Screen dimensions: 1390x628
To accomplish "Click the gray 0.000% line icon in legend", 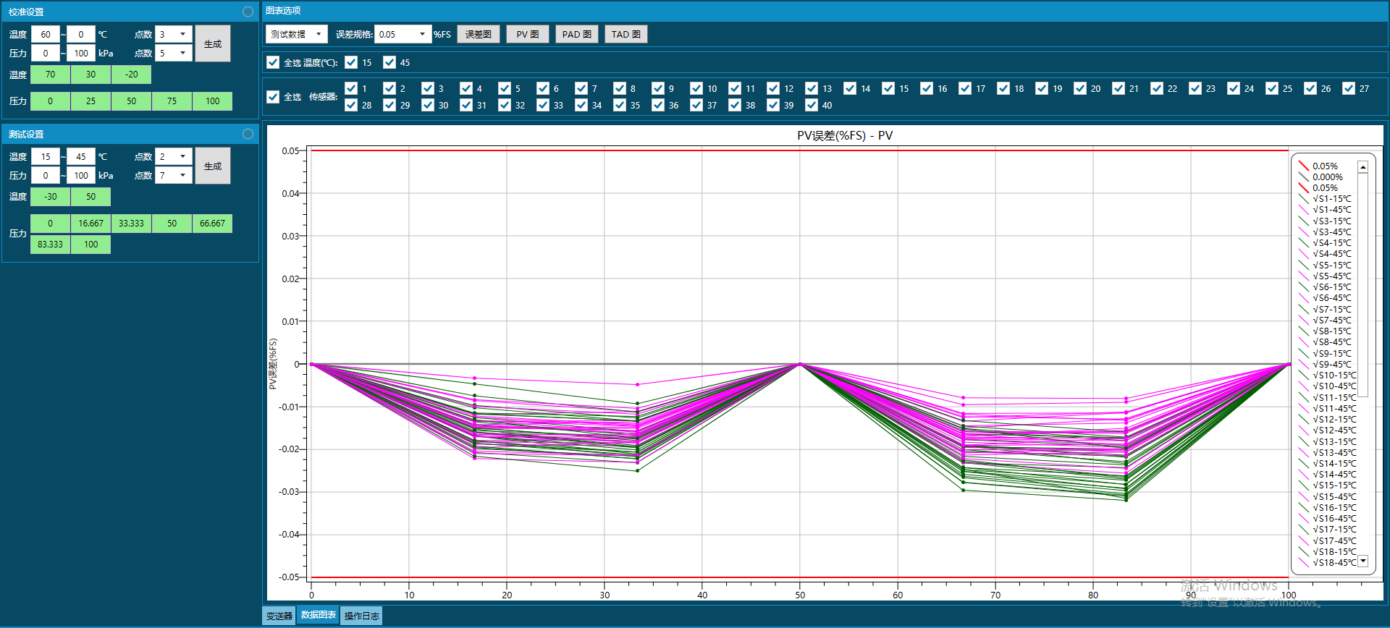I will [1303, 177].
